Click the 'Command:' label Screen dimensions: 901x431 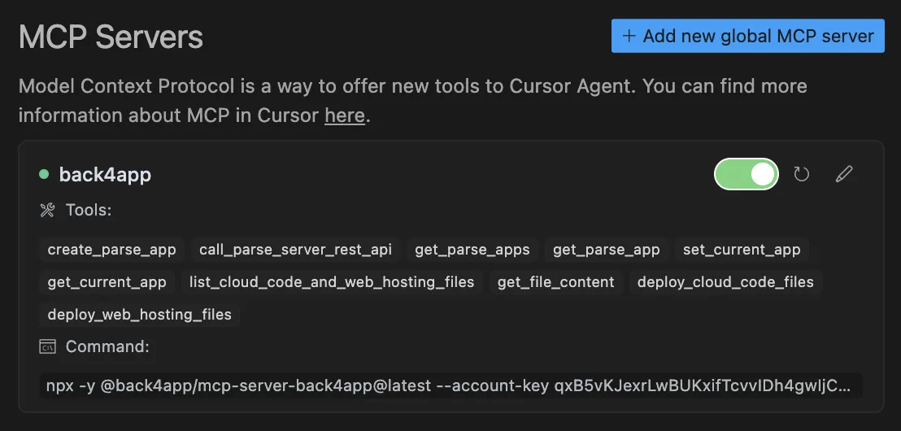(107, 346)
